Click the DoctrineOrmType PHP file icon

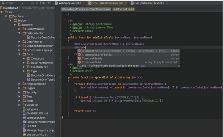tap(29, 79)
